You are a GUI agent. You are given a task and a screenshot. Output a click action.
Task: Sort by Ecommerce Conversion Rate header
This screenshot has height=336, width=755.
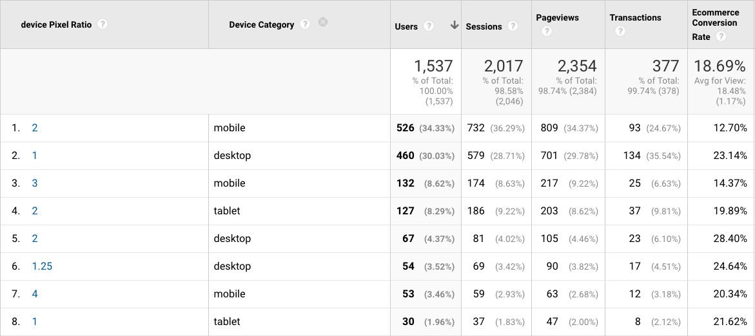click(x=714, y=23)
